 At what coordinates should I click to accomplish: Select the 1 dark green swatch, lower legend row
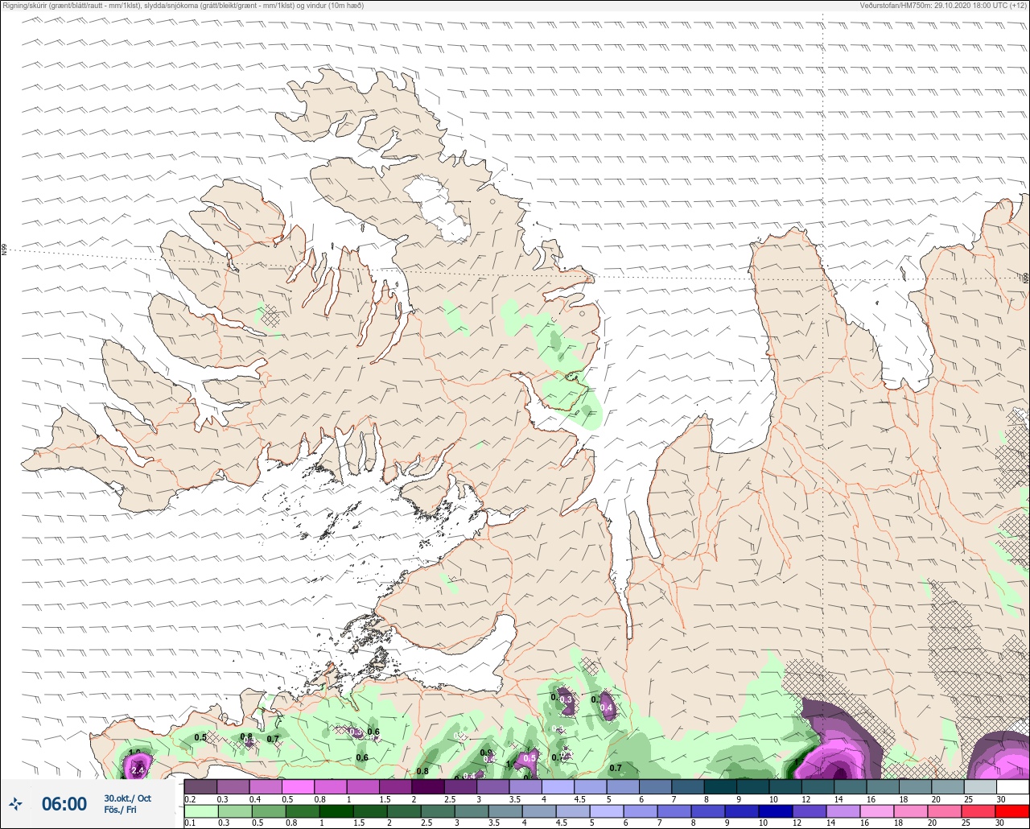point(336,810)
